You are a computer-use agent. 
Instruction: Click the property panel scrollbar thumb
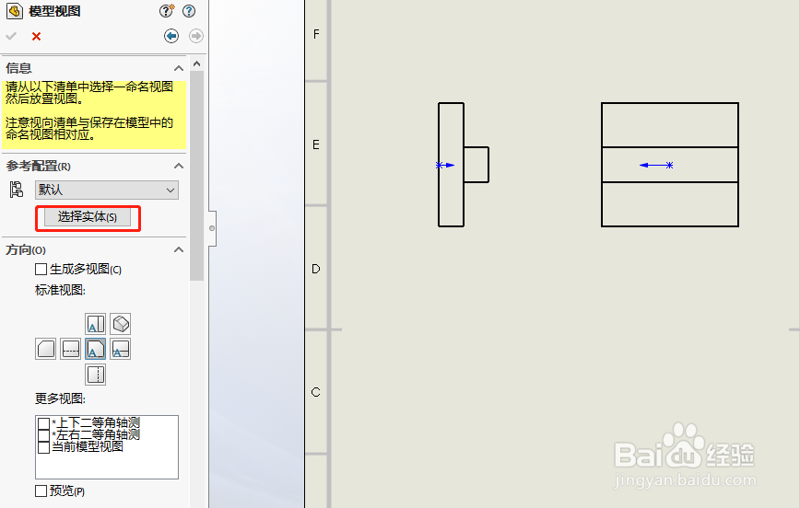tap(197, 176)
